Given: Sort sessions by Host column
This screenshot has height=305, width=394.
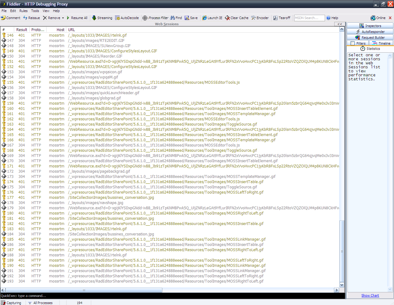Looking at the screenshot, I should 57,30.
